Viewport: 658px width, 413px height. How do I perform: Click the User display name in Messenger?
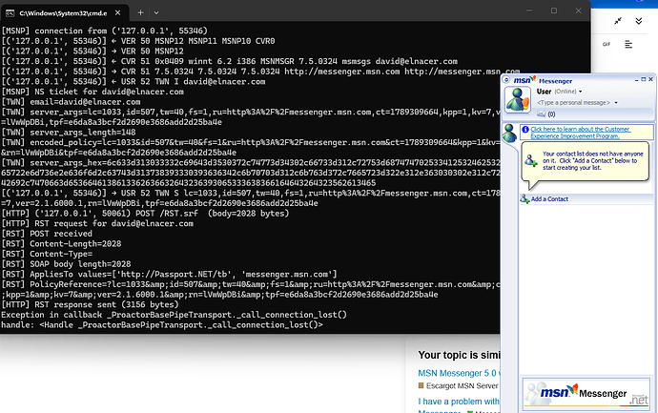click(544, 92)
